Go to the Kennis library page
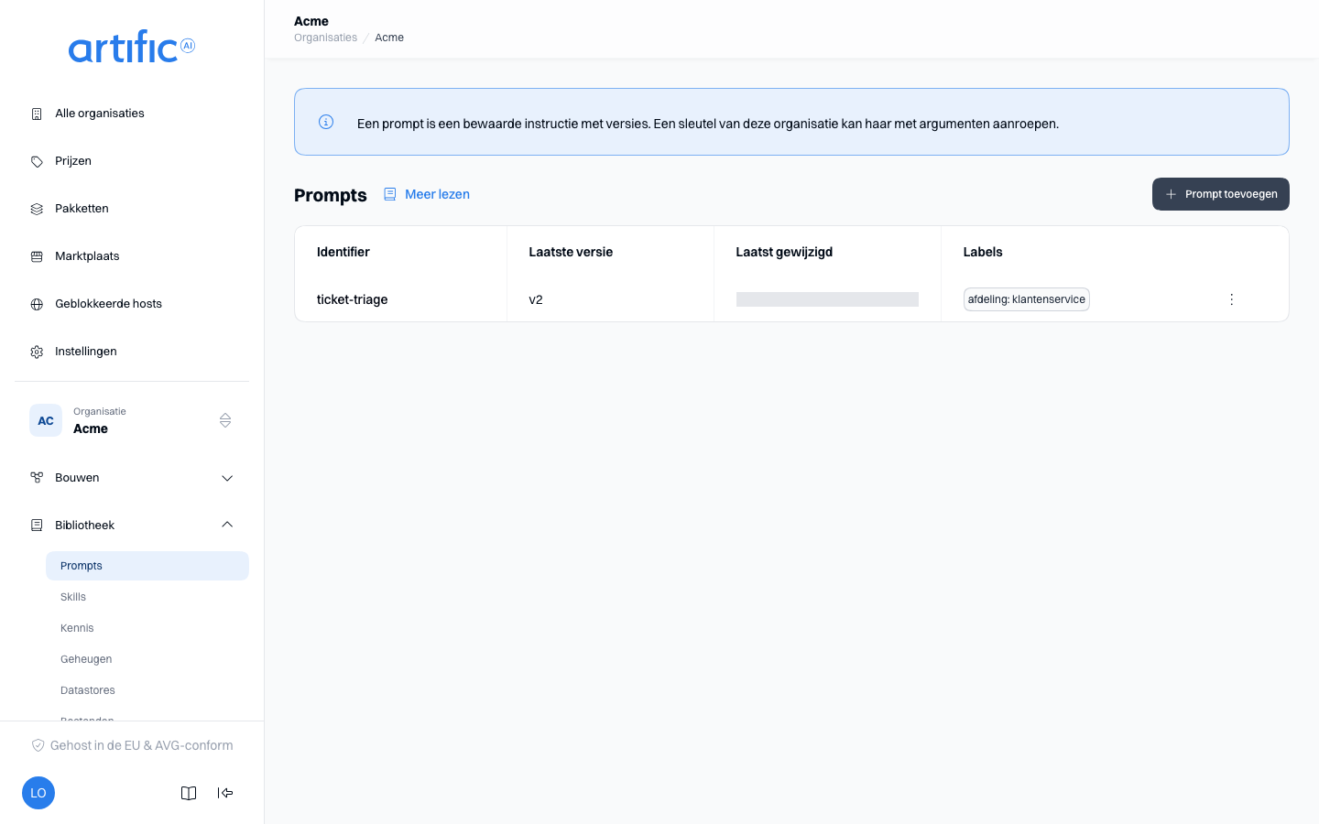This screenshot has width=1319, height=824. pyautogui.click(x=147, y=628)
